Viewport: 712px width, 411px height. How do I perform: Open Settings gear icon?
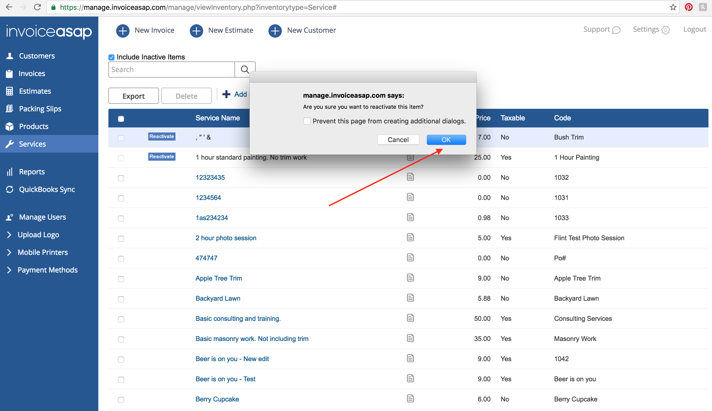tap(666, 30)
